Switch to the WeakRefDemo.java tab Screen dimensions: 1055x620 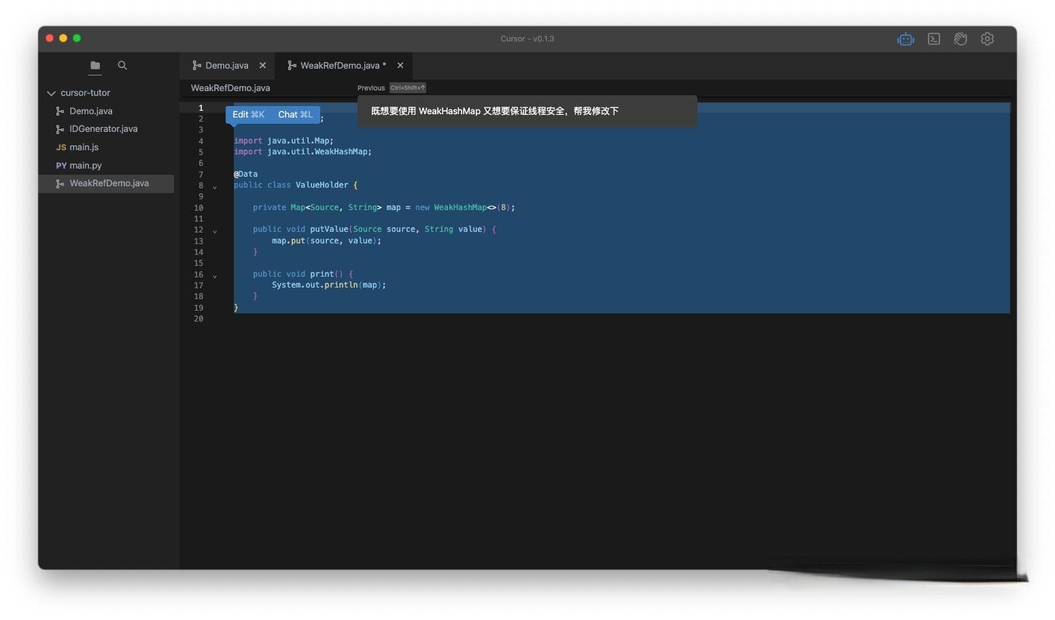(x=344, y=65)
